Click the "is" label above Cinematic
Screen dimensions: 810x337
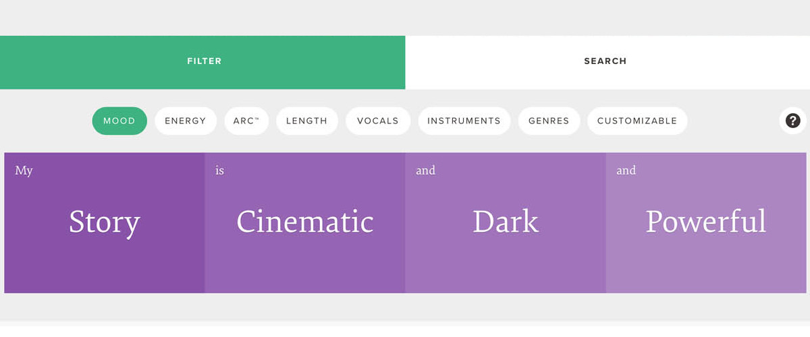pos(219,171)
